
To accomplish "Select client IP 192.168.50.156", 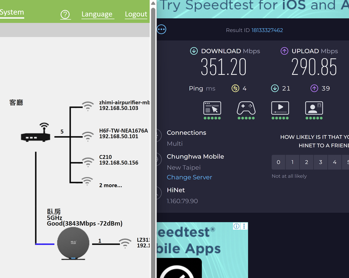I will click(x=119, y=163).
